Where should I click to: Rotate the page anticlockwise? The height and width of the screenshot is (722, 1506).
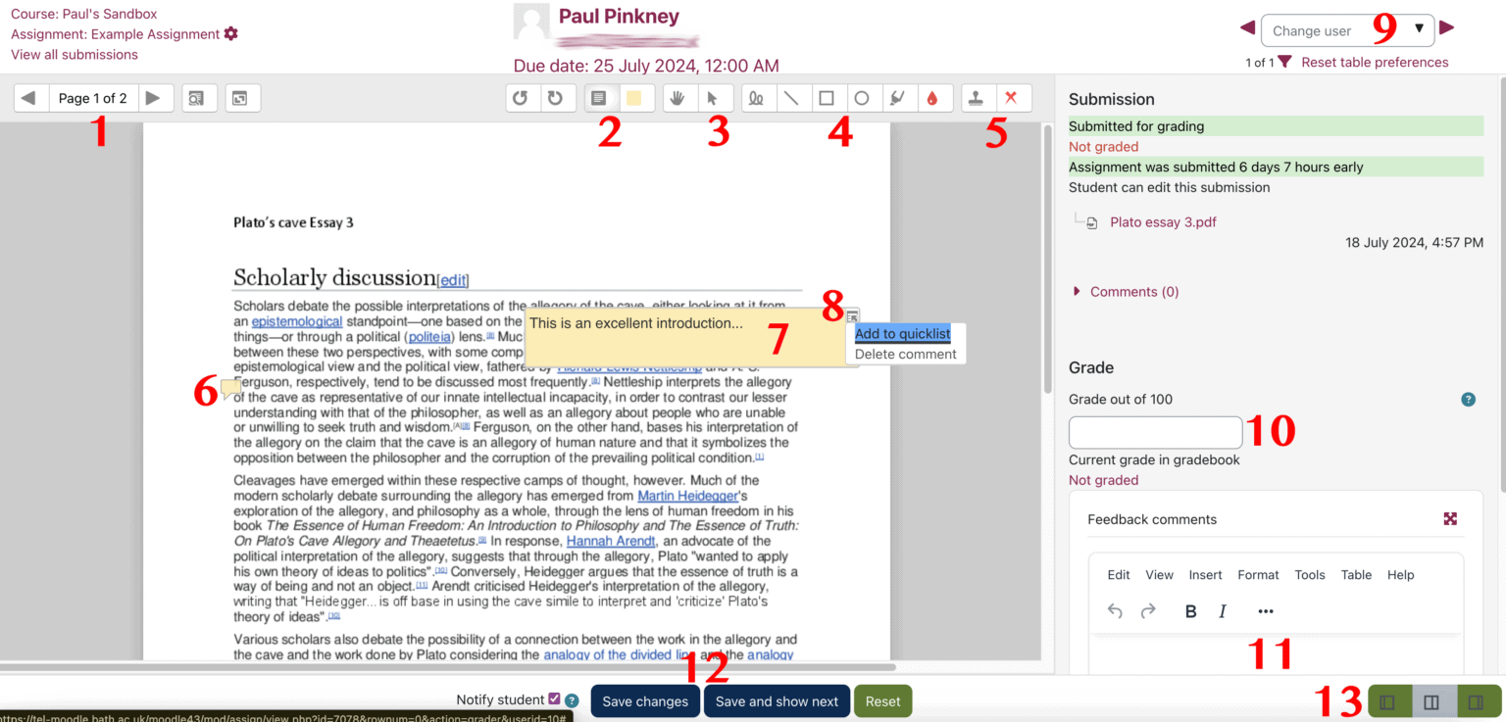523,98
